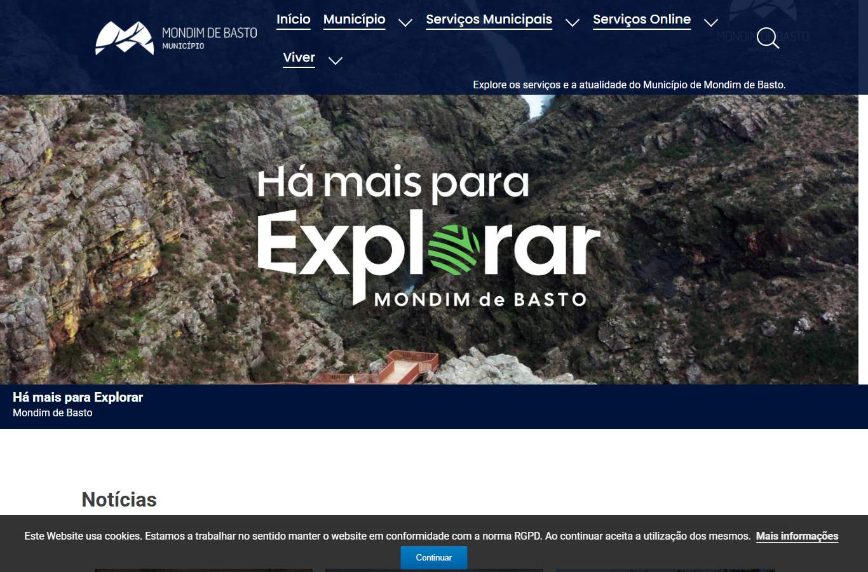The image size is (868, 572).
Task: Open the Mais informações cookie link
Action: pos(797,536)
